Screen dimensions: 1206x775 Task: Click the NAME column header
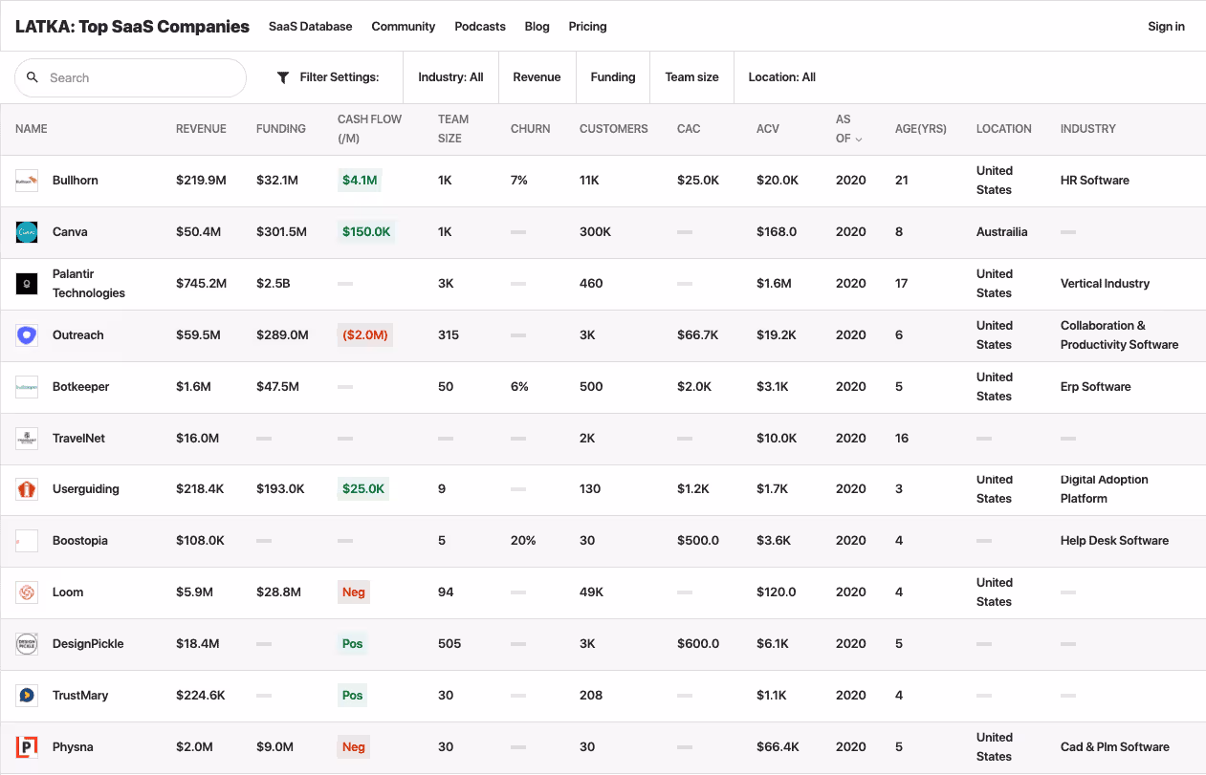32,129
